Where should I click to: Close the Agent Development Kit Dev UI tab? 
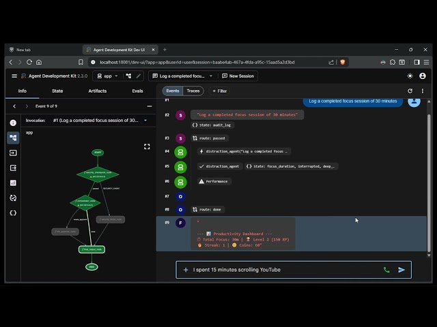click(153, 50)
